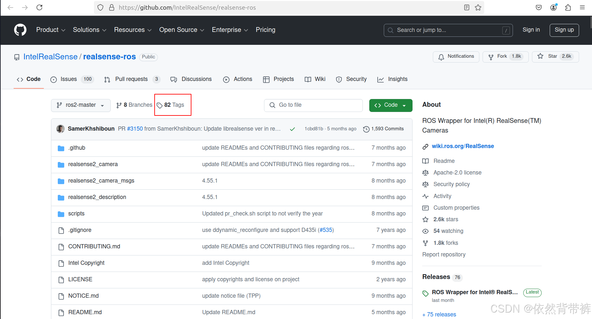The image size is (592, 319).
Task: Open the realsense2_description folder
Action: [97, 197]
